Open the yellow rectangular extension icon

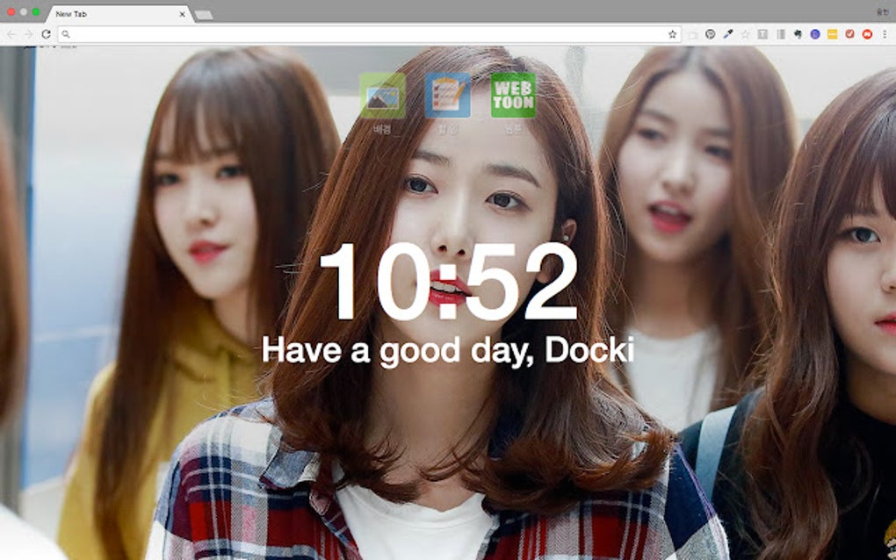[832, 35]
